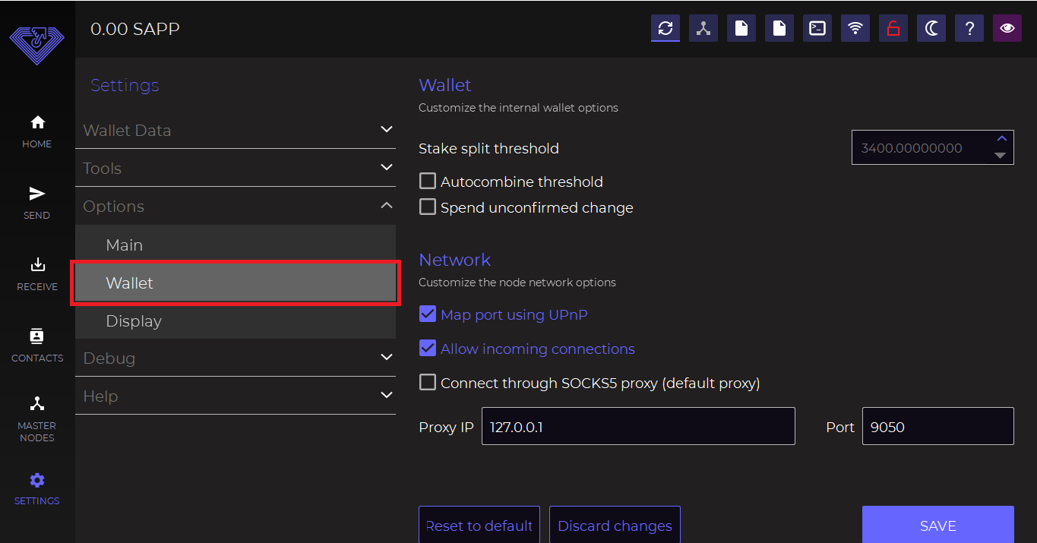
Task: Uncheck Map port using UPnP
Action: pyautogui.click(x=428, y=314)
